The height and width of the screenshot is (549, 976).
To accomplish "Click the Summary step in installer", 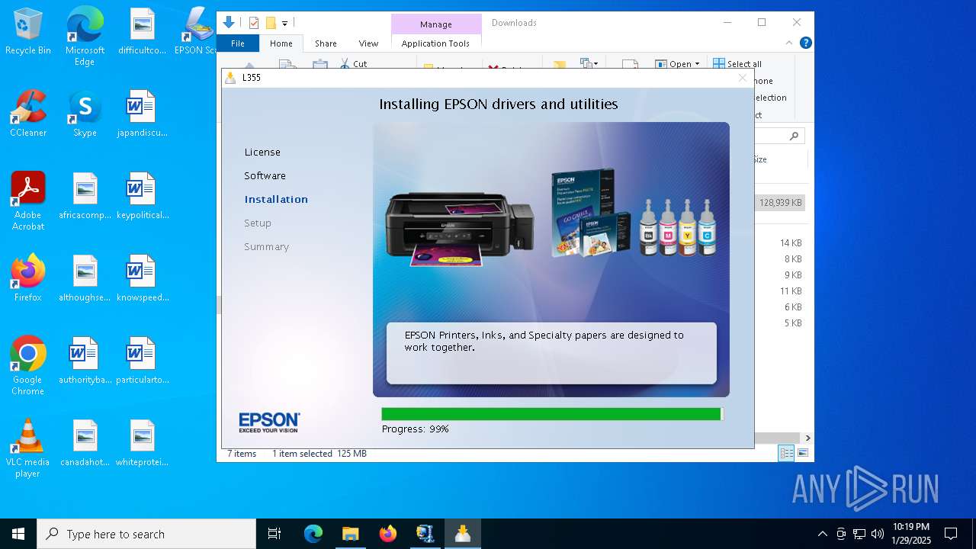I will click(266, 246).
